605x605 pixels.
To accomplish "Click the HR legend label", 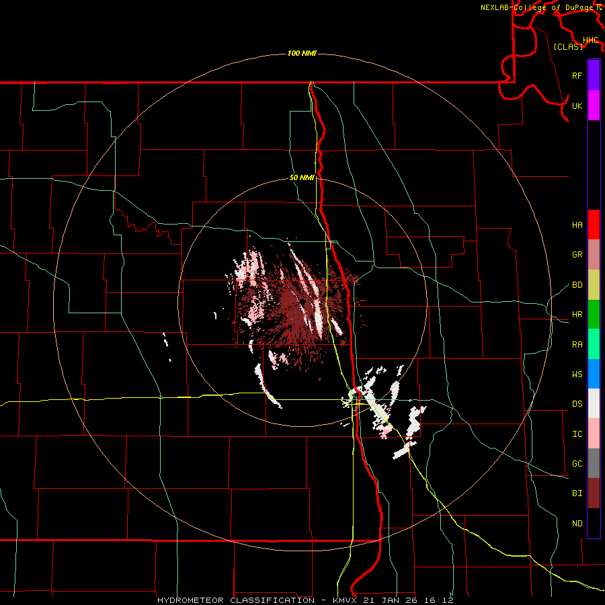I will pos(577,315).
